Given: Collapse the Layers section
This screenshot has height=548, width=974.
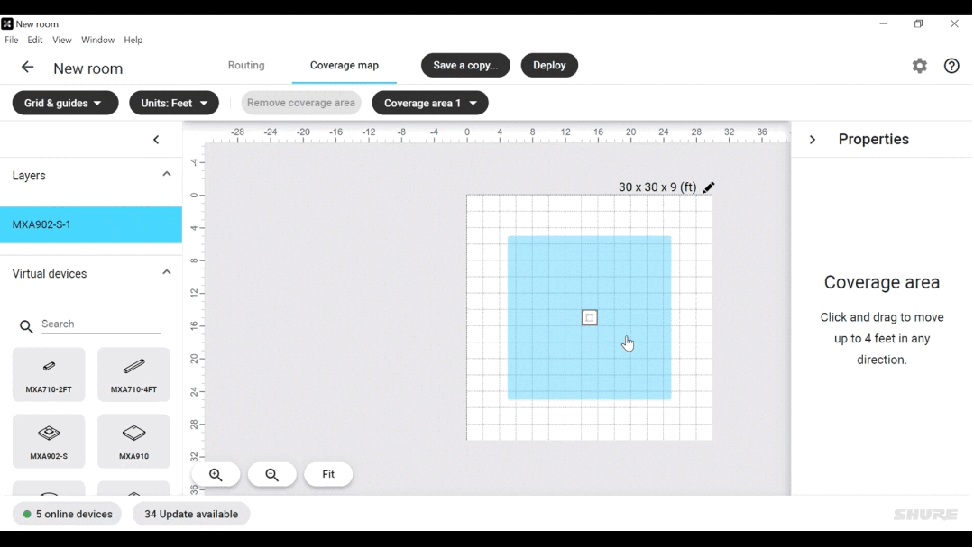Looking at the screenshot, I should point(167,174).
